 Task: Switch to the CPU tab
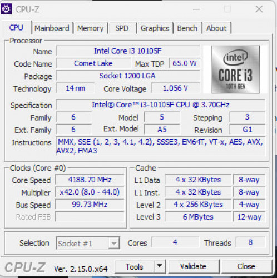click(16, 28)
